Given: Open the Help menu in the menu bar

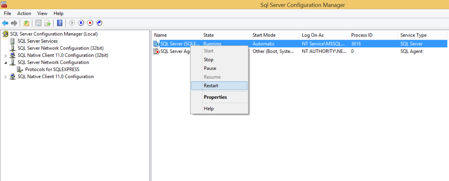Looking at the screenshot, I should 59,13.
